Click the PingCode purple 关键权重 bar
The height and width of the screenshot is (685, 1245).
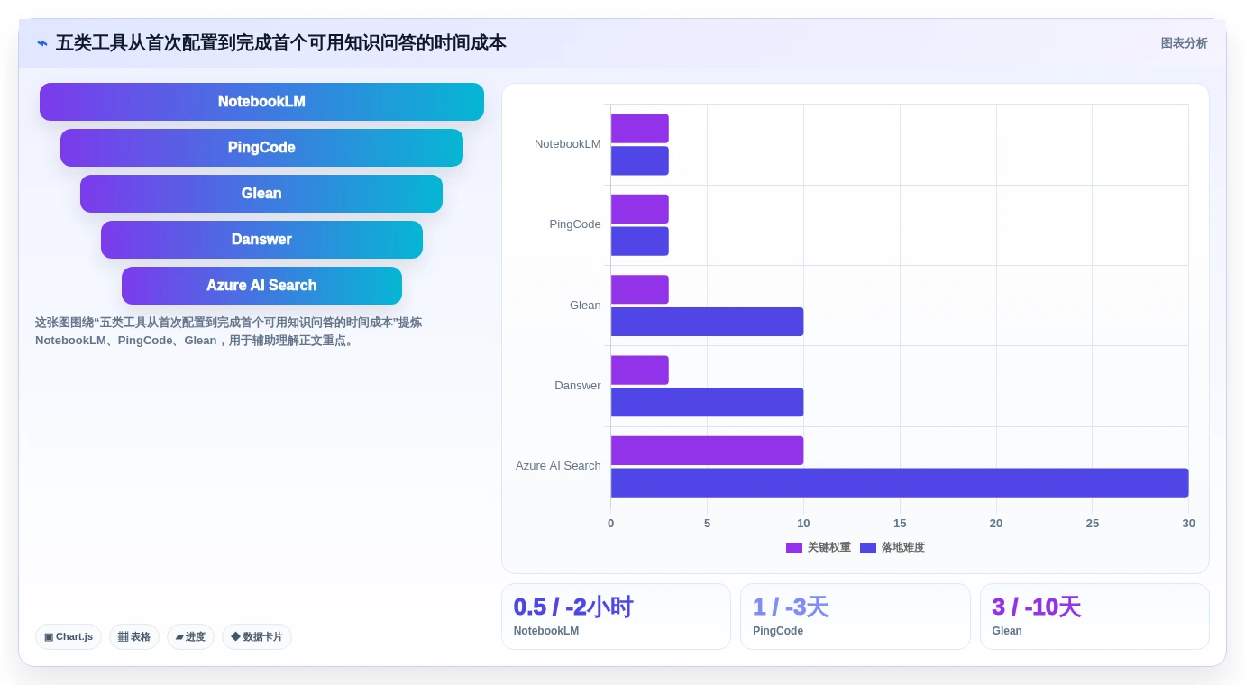[x=640, y=209]
